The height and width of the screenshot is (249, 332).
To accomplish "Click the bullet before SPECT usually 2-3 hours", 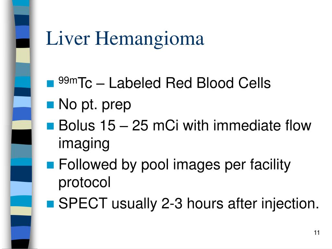I will click(50, 204).
